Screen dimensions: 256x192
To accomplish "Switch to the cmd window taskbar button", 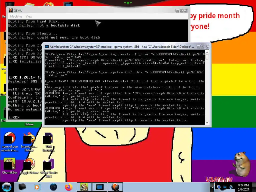I will pos(100,187).
